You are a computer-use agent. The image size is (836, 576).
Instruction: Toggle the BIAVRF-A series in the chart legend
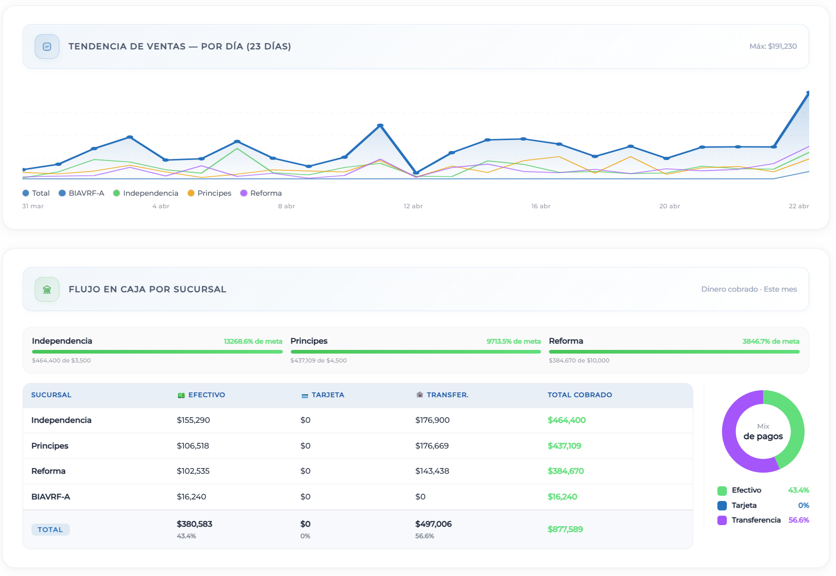pyautogui.click(x=81, y=193)
